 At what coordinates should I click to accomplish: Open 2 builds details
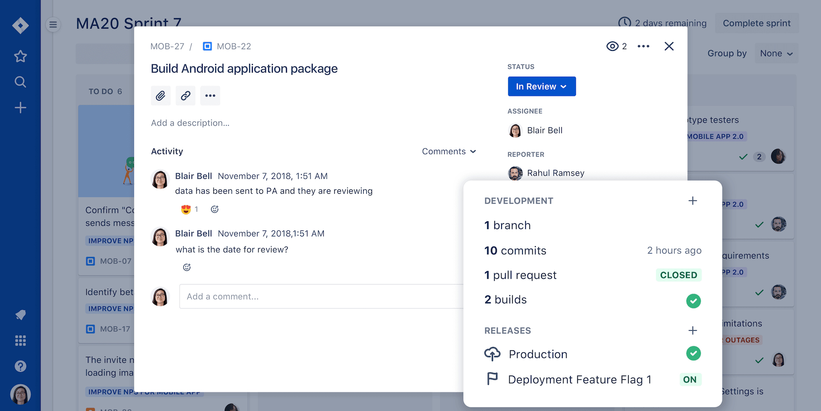pyautogui.click(x=505, y=300)
